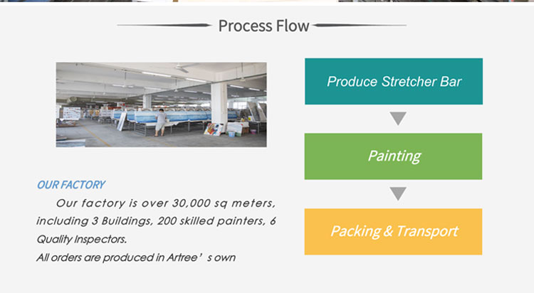Click the Process Flow heading
The width and height of the screenshot is (534, 293).
pyautogui.click(x=263, y=26)
